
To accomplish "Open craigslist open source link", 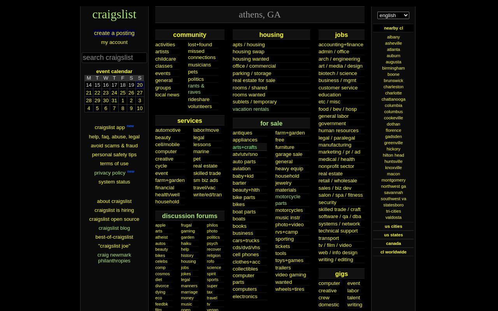I will [x=114, y=219].
